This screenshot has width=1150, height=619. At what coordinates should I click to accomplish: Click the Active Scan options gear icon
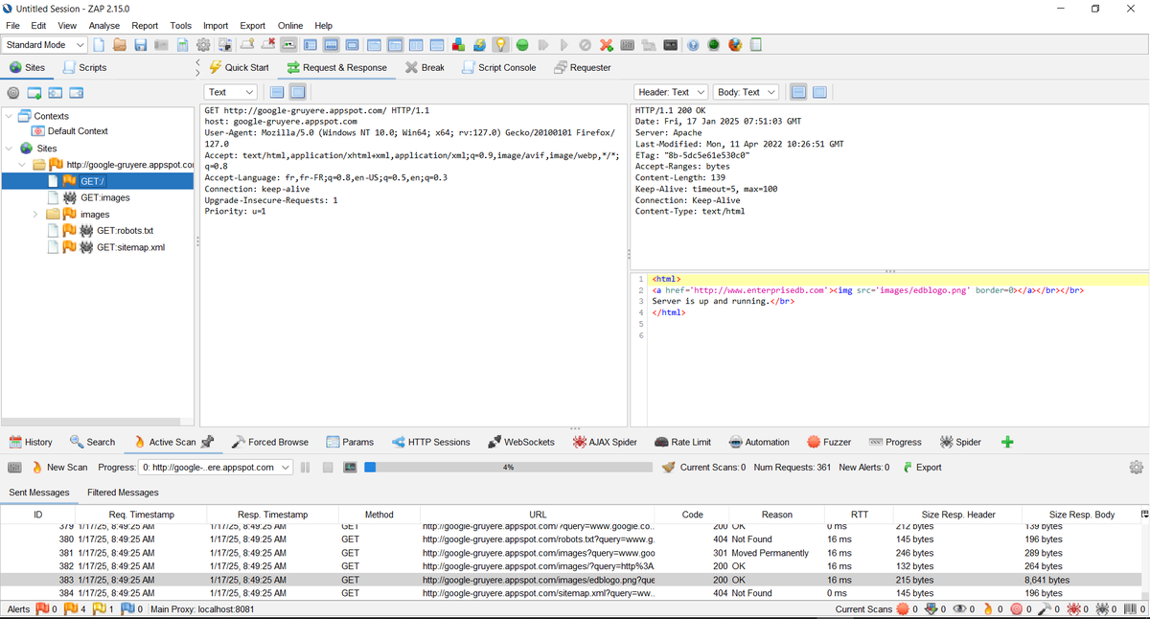(1137, 468)
